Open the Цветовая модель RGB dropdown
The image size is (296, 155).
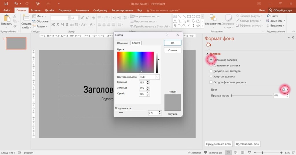[x=149, y=77]
